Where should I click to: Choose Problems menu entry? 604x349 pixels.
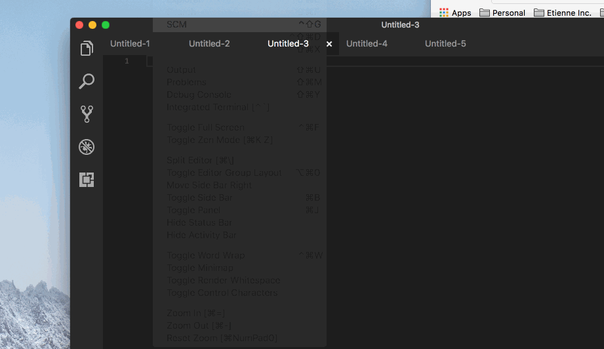[x=239, y=82]
